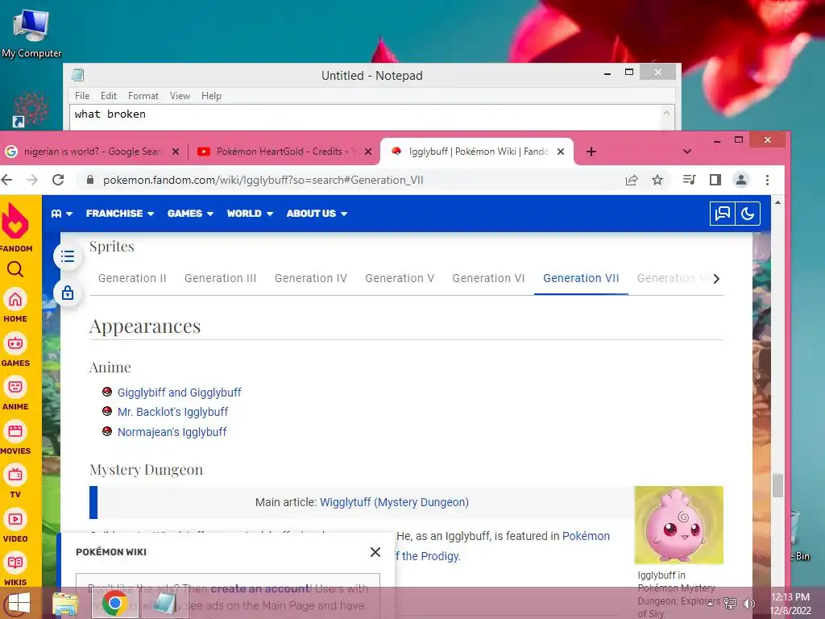Open Wigglytuff (Mystery Dungeon) main article link
This screenshot has width=825, height=619.
click(x=394, y=502)
